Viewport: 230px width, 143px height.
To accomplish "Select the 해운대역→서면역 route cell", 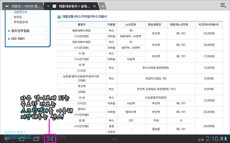I will 131,36.
